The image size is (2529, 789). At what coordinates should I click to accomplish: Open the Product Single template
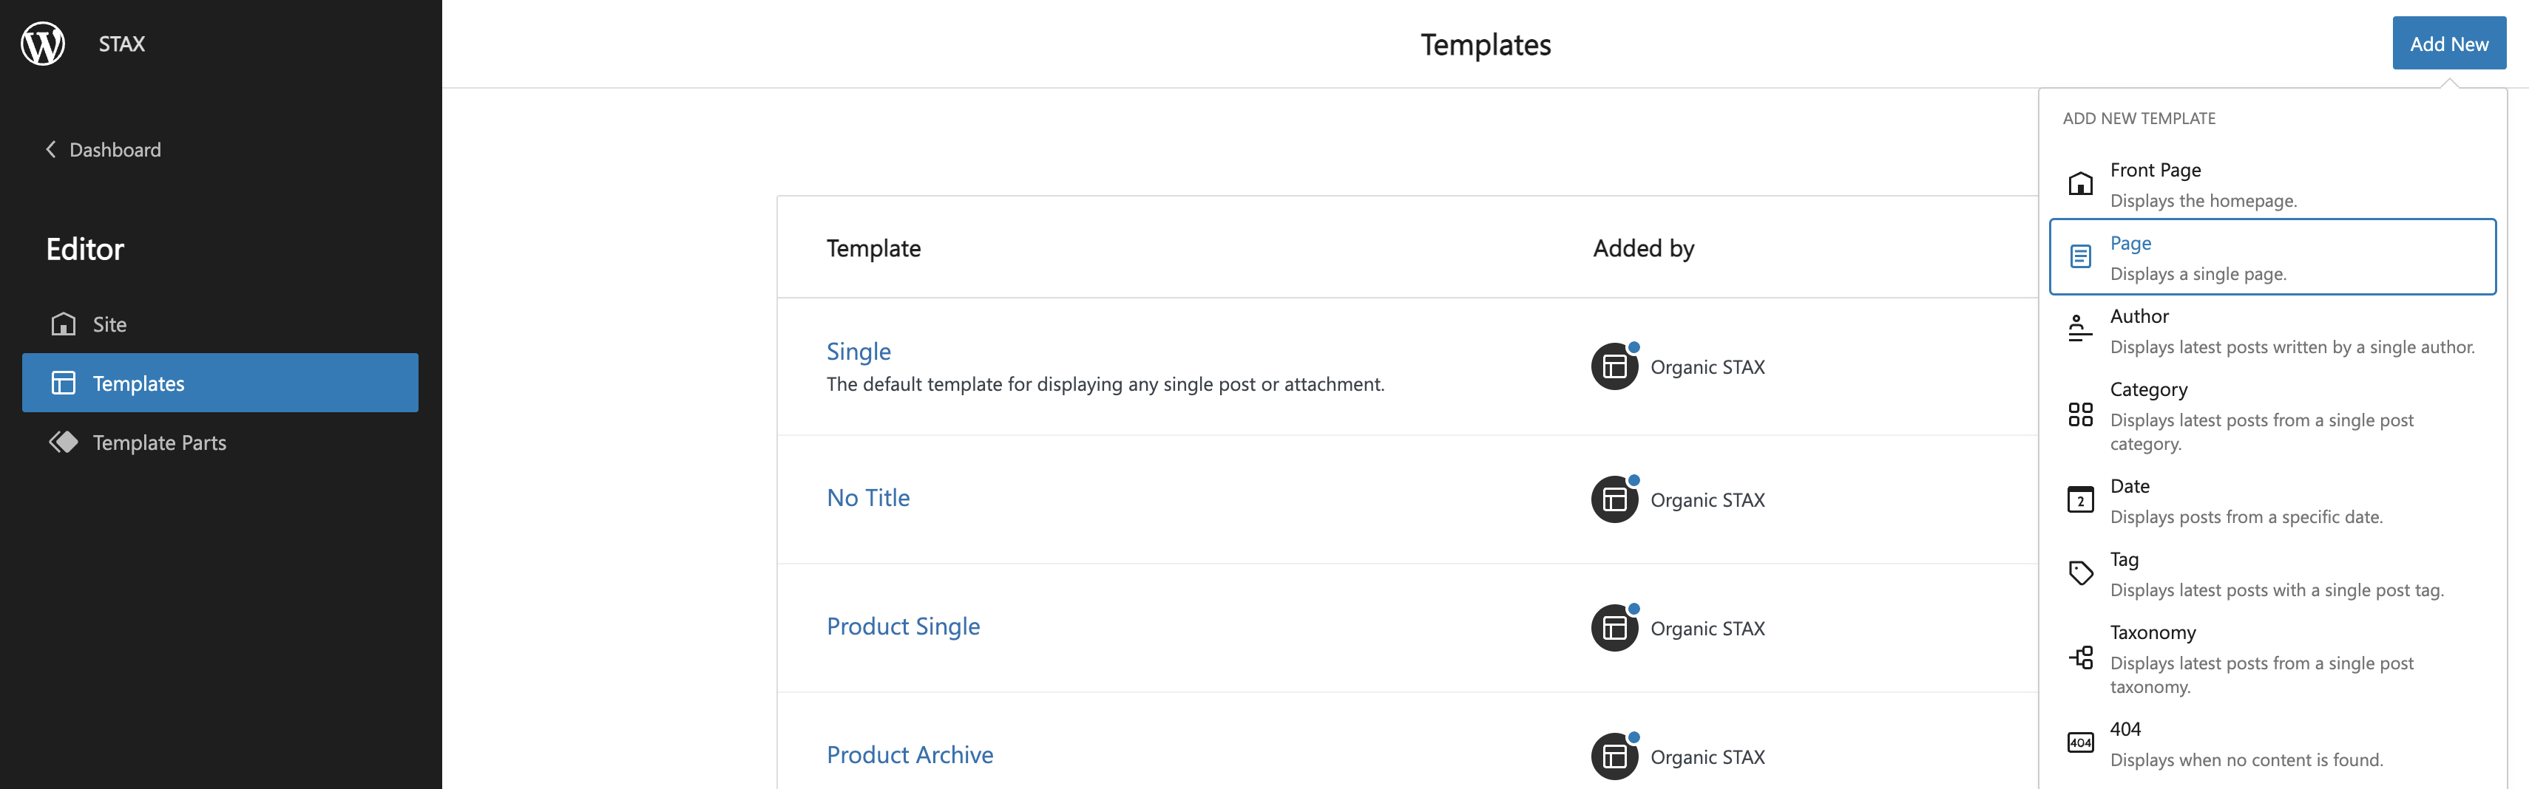(x=903, y=626)
